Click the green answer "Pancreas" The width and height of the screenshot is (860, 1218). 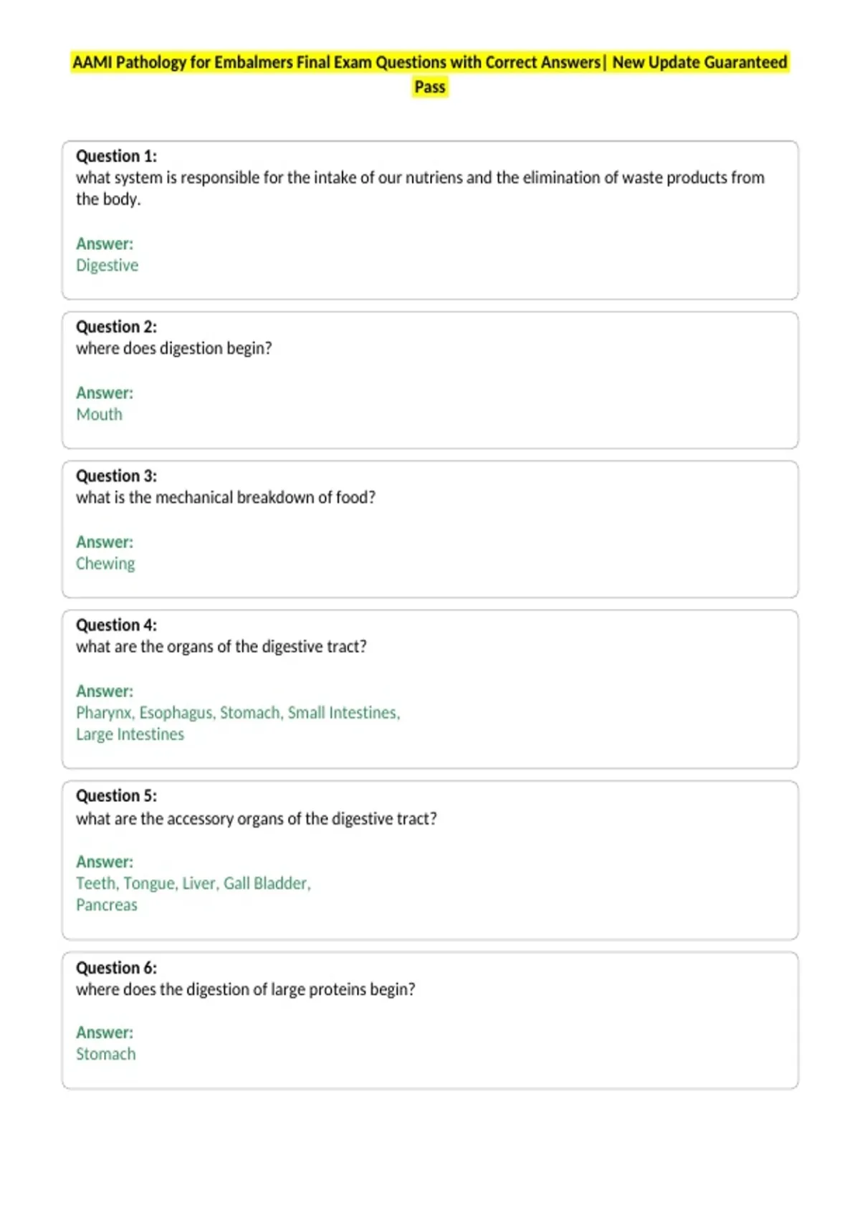(x=107, y=905)
